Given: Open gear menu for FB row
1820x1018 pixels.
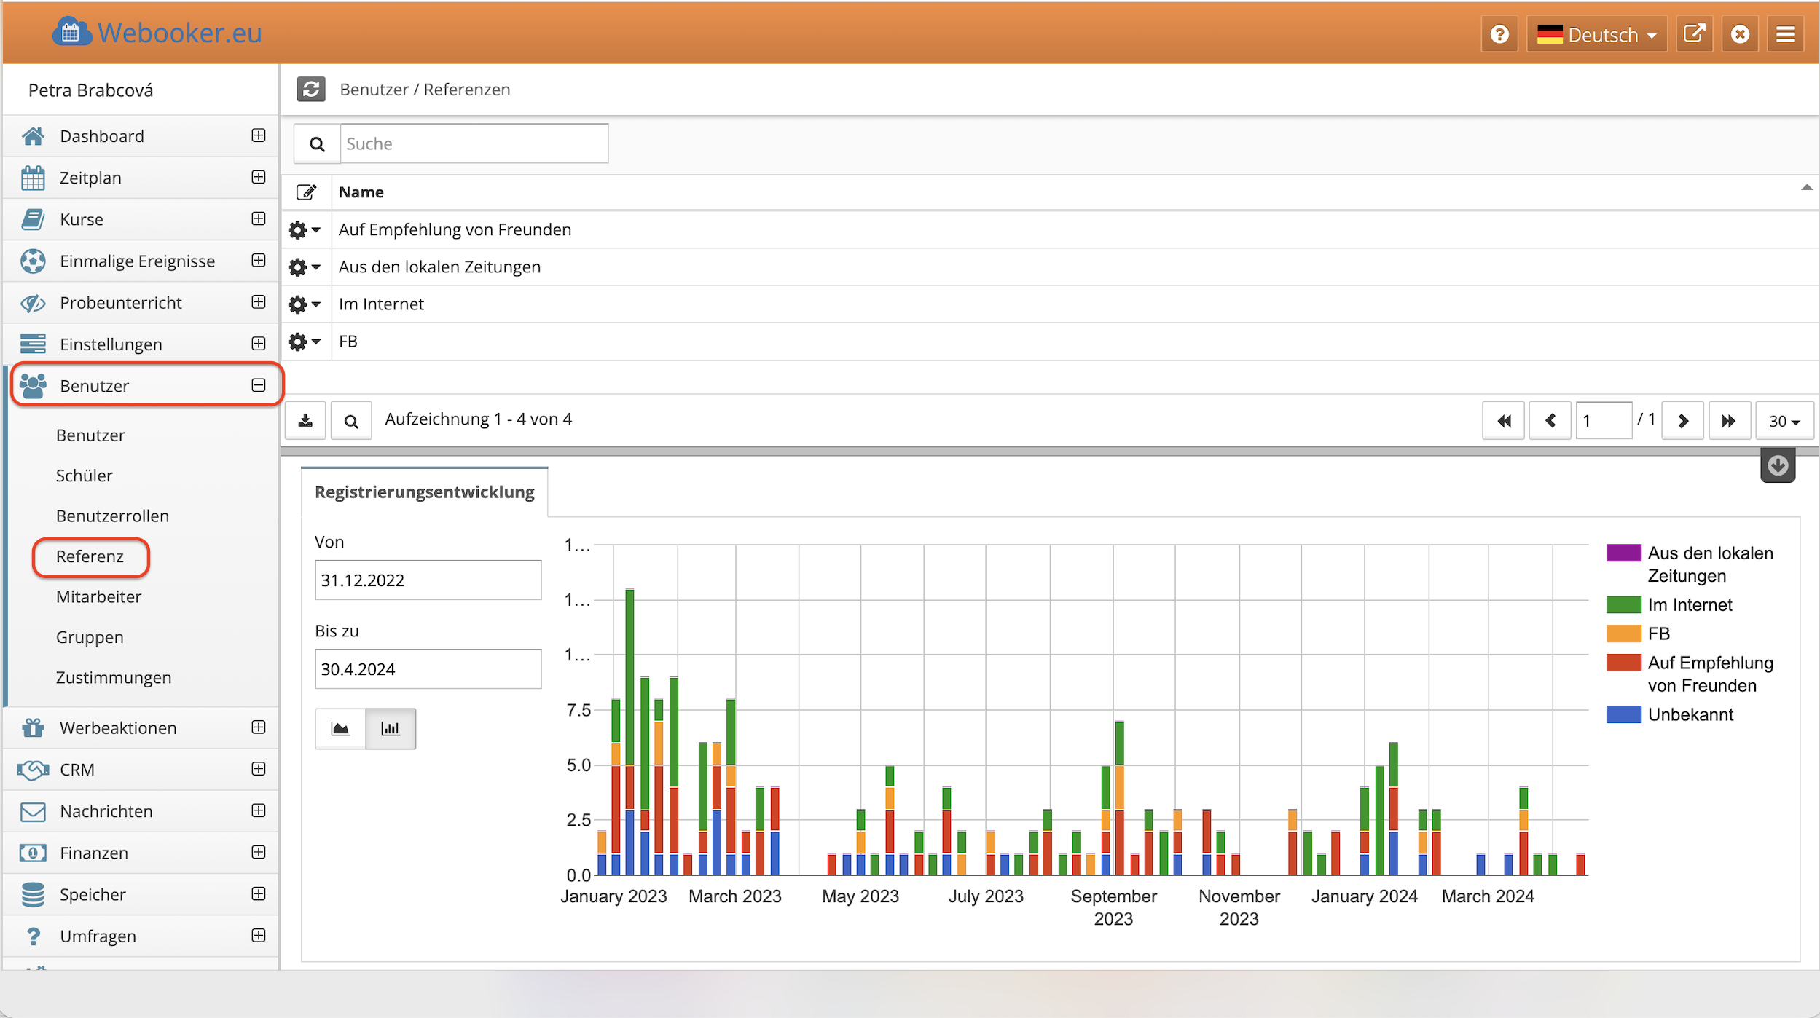Looking at the screenshot, I should tap(304, 342).
